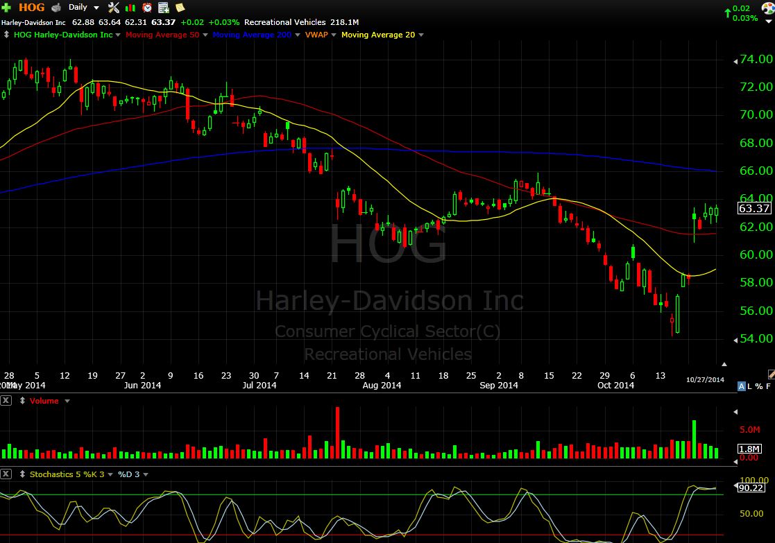775x543 pixels.
Task: Click the gray piggy bank icon beside HOG
Action: [x=56, y=8]
